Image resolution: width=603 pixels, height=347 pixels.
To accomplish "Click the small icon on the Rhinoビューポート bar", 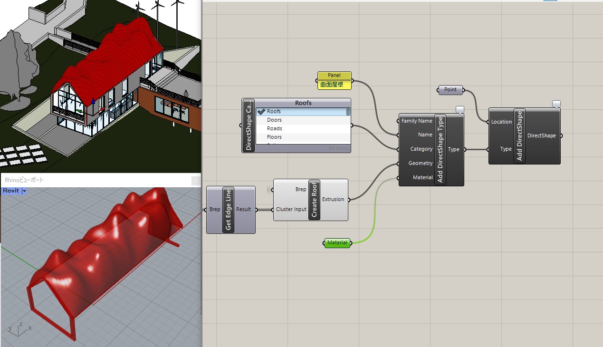I will 196,181.
